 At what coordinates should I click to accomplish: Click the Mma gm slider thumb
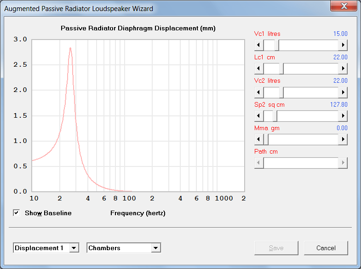(266, 139)
